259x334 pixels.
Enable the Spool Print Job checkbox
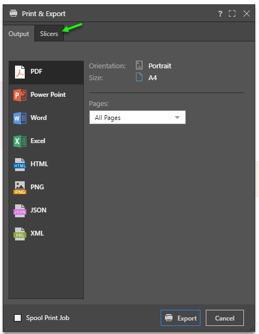pyautogui.click(x=18, y=318)
